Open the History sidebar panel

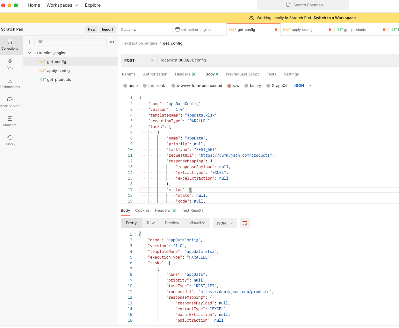point(10,140)
